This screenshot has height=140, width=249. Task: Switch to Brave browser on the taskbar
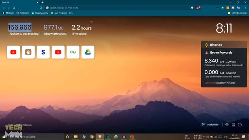click(100, 136)
